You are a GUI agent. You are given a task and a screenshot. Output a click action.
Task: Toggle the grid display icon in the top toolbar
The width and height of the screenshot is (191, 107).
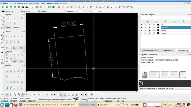pyautogui.click(x=59, y=7)
